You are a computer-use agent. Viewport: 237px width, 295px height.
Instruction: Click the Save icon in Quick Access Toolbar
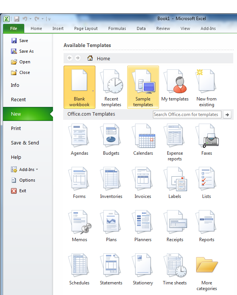click(17, 19)
